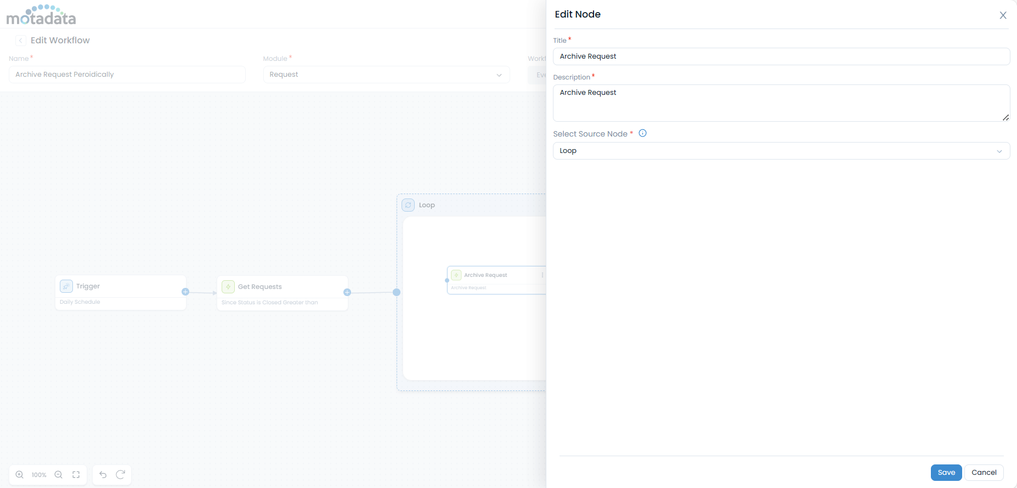Viewport: 1017px width, 488px height.
Task: Click into the Description text area
Action: pyautogui.click(x=781, y=103)
